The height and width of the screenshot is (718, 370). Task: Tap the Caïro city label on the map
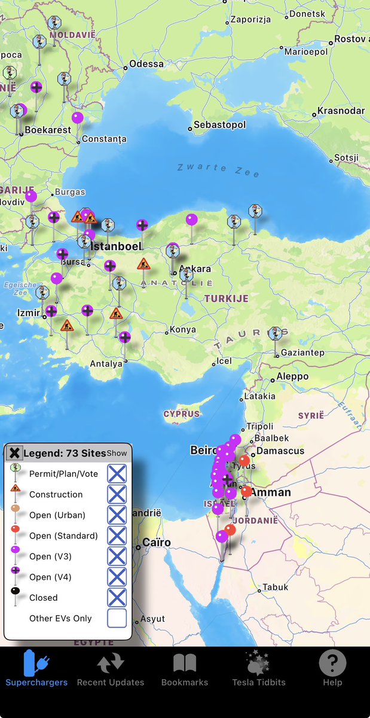157,543
